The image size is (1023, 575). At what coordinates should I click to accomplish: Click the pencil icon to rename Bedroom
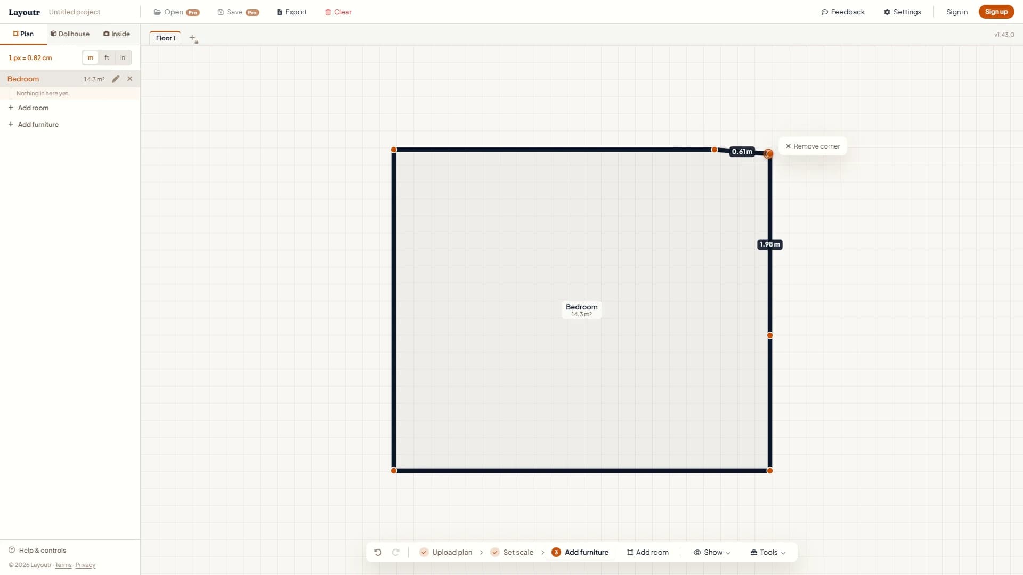(x=116, y=79)
